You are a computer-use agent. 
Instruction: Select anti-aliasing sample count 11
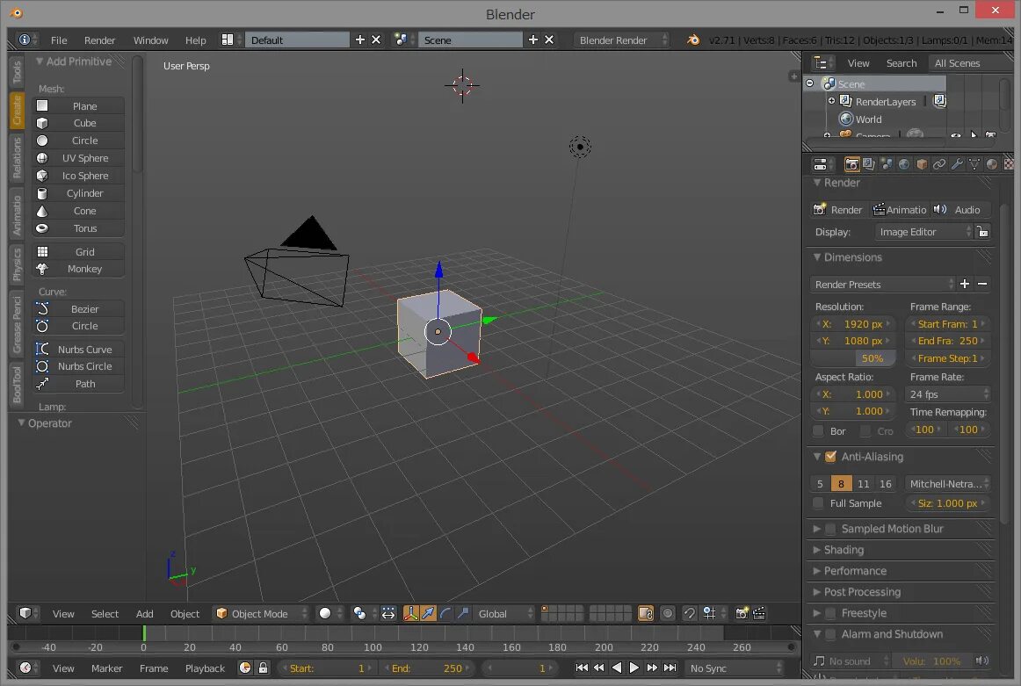(x=864, y=484)
